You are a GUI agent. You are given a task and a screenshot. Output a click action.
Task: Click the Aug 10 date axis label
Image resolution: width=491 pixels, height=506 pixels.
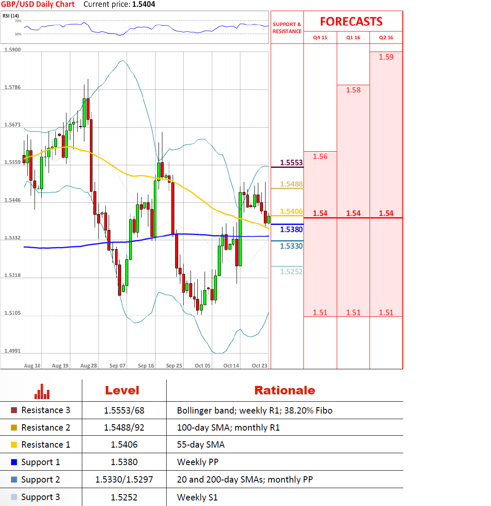[32, 365]
